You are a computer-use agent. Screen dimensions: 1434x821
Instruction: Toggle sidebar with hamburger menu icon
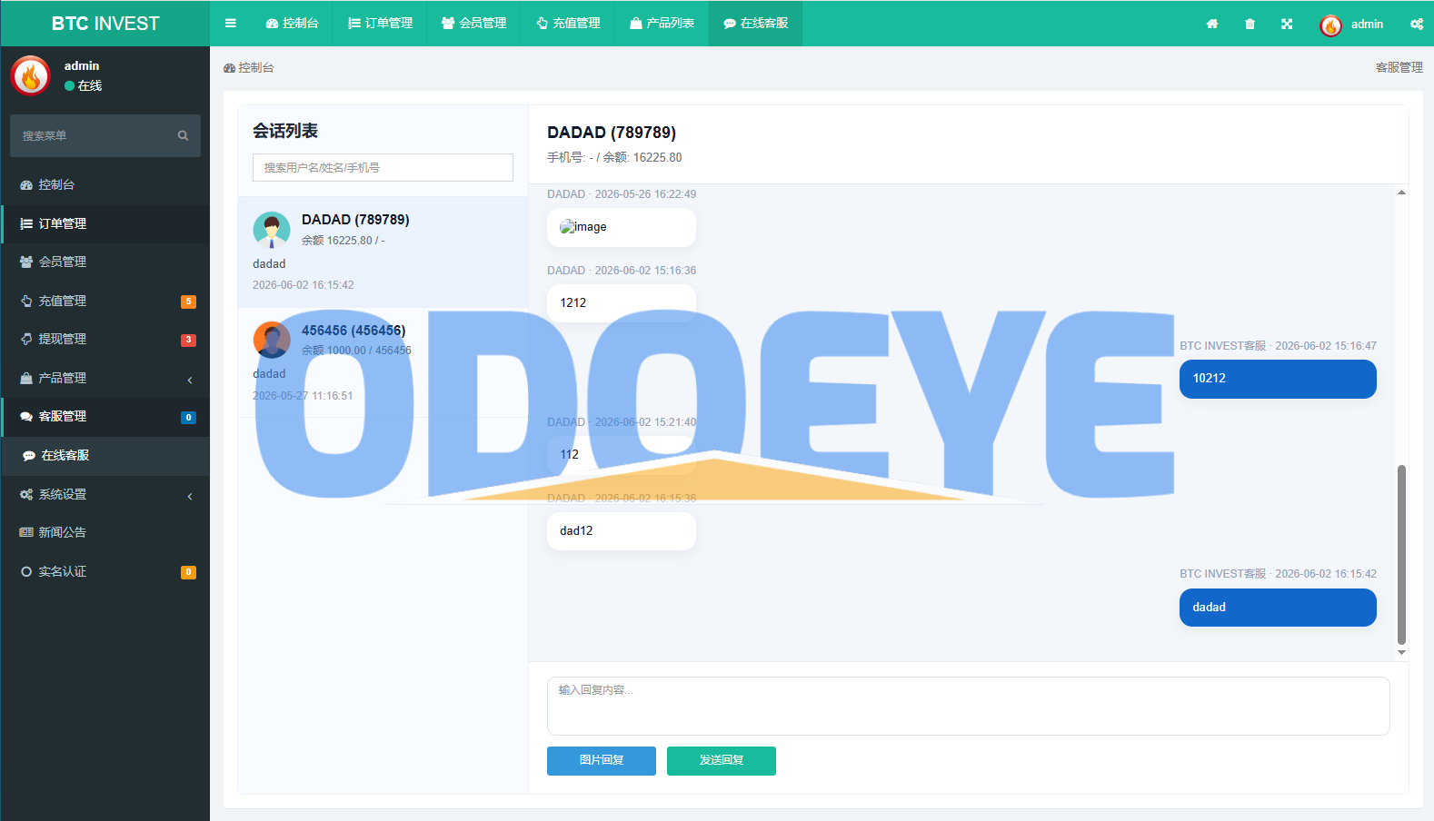[231, 24]
